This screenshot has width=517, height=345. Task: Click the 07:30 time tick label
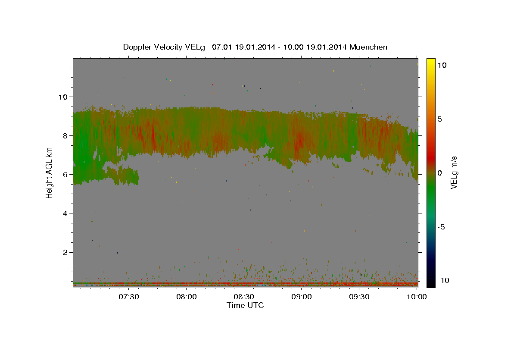click(x=129, y=297)
